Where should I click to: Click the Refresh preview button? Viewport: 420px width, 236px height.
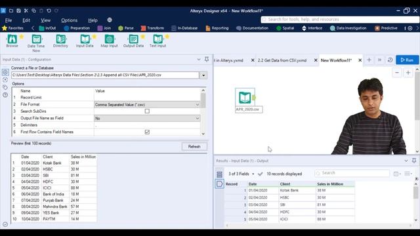point(194,147)
